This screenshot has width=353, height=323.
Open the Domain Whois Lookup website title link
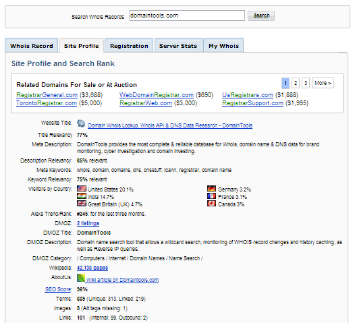170,125
